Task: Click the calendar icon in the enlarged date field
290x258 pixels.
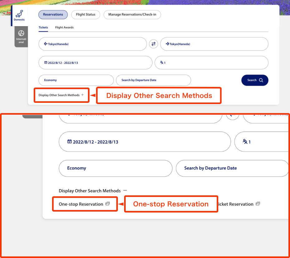Action: [70, 141]
